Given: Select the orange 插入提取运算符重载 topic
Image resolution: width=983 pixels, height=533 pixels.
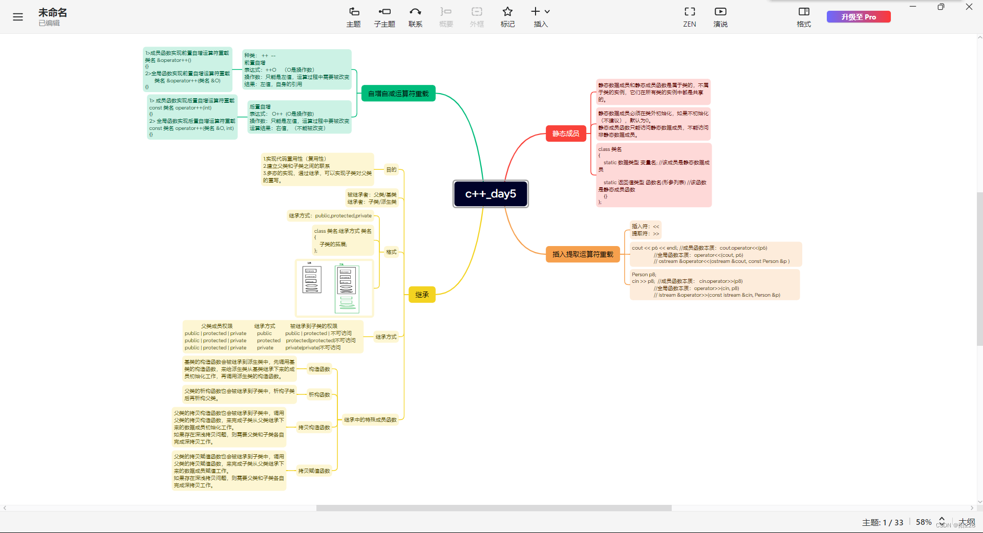Looking at the screenshot, I should click(x=583, y=254).
